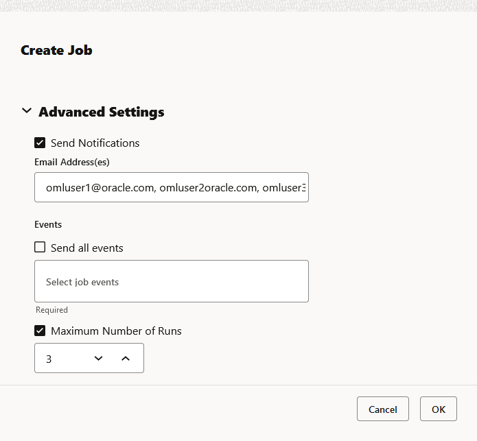Click the runs number value 3

(x=49, y=359)
